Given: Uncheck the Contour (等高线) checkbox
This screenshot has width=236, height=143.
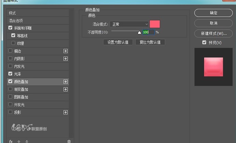Looking at the screenshot, I should tap(13, 35).
